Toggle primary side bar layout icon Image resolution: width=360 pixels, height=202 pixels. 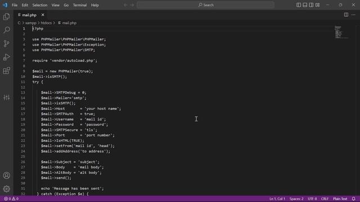(299, 5)
